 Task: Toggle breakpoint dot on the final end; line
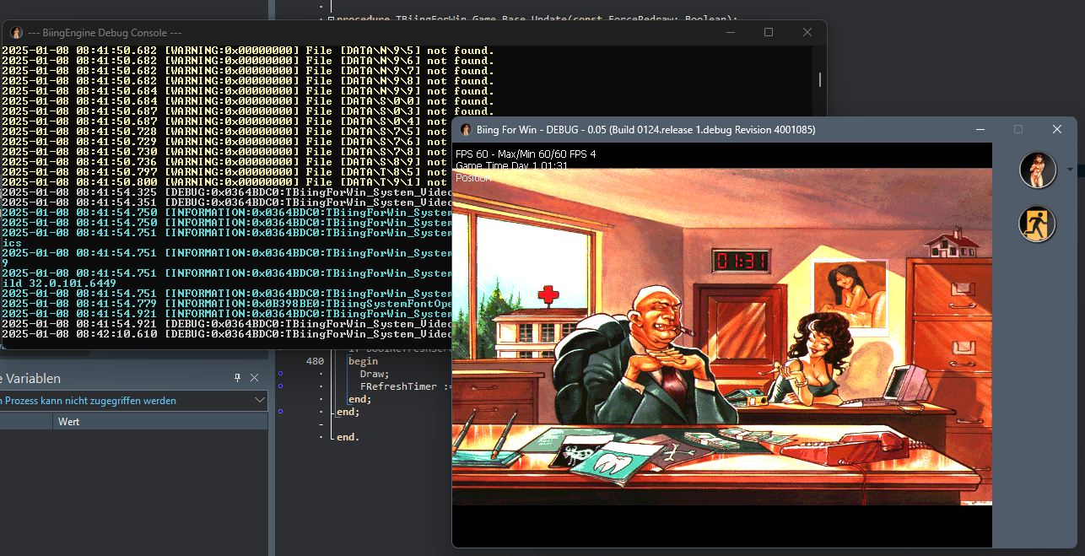(280, 412)
